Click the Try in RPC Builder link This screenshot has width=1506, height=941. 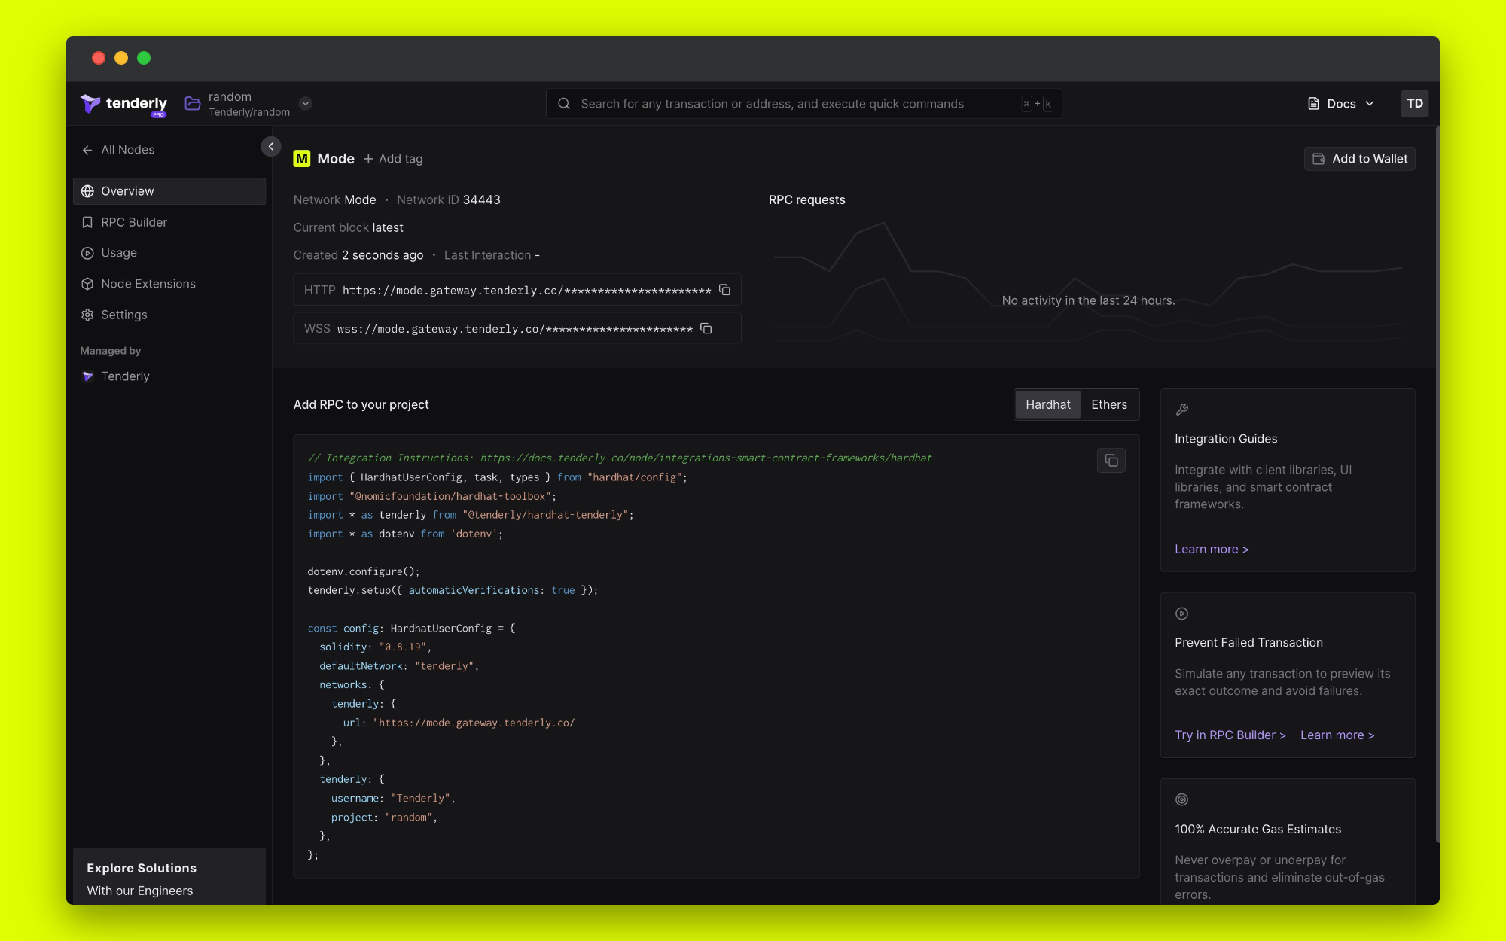1230,735
